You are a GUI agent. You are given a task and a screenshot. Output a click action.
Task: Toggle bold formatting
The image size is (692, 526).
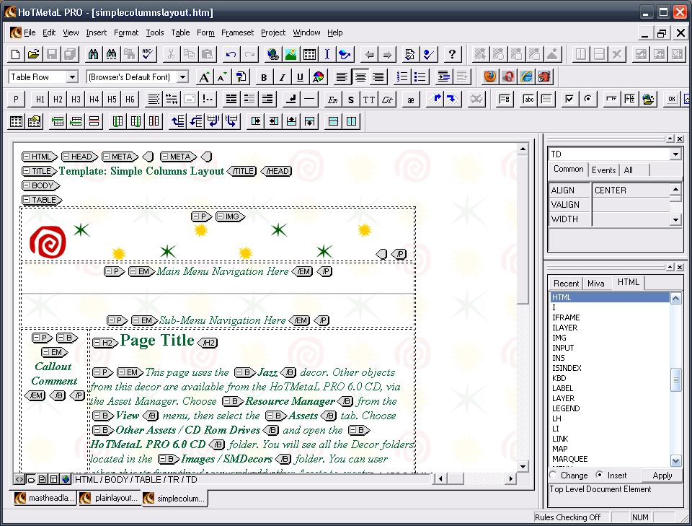(x=264, y=77)
